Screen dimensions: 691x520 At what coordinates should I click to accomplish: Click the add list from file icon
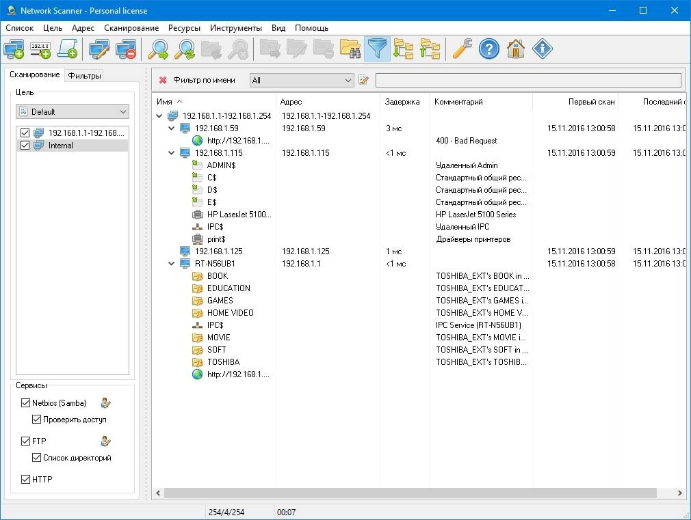(x=68, y=49)
